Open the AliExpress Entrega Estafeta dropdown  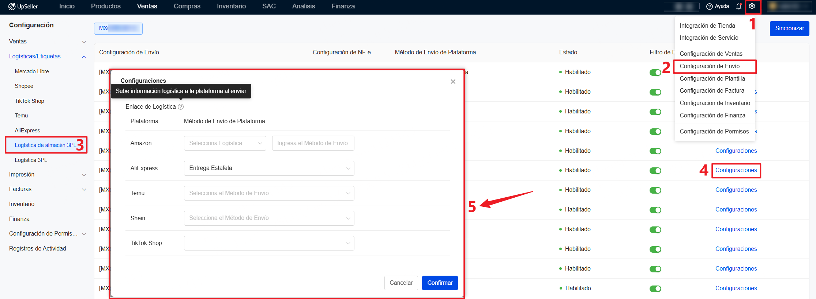click(269, 168)
